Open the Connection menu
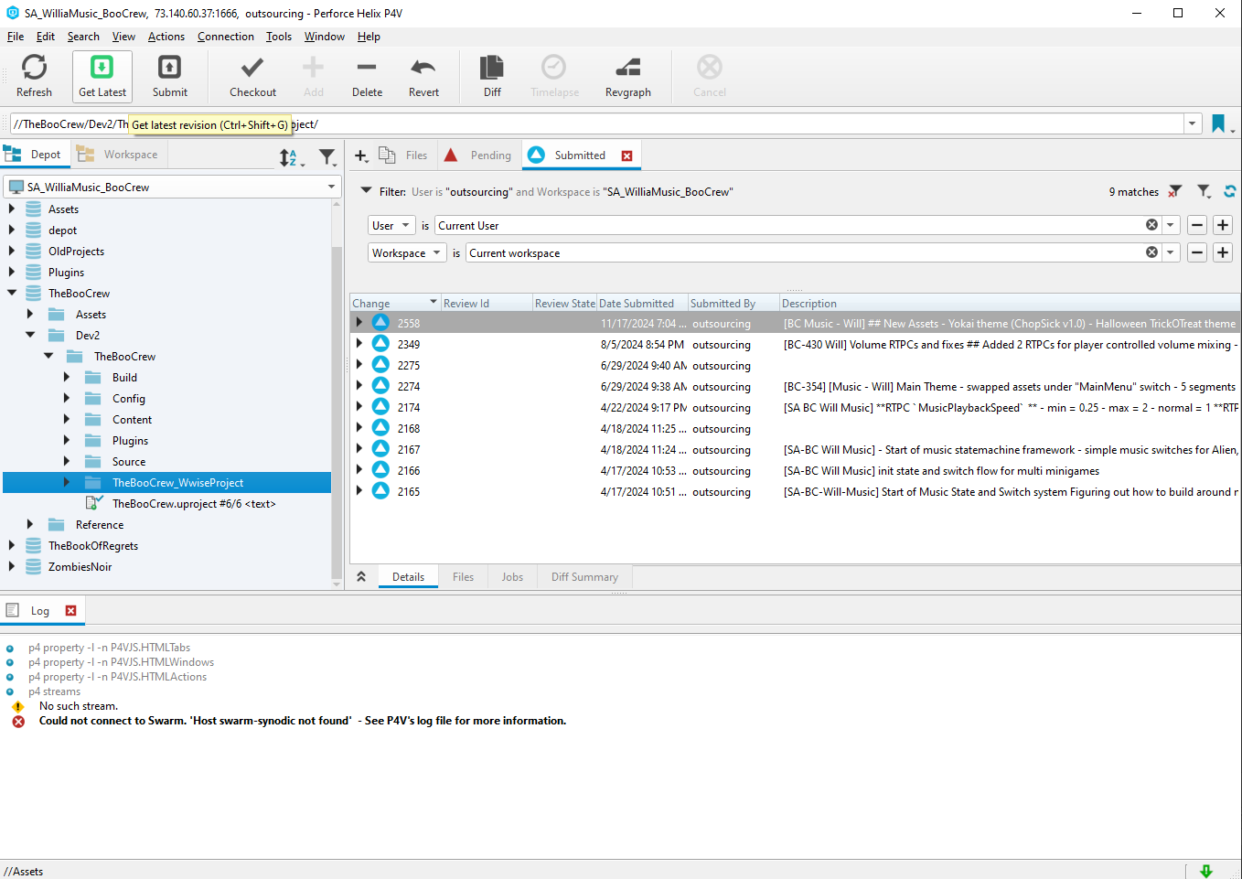This screenshot has width=1242, height=879. (x=225, y=37)
